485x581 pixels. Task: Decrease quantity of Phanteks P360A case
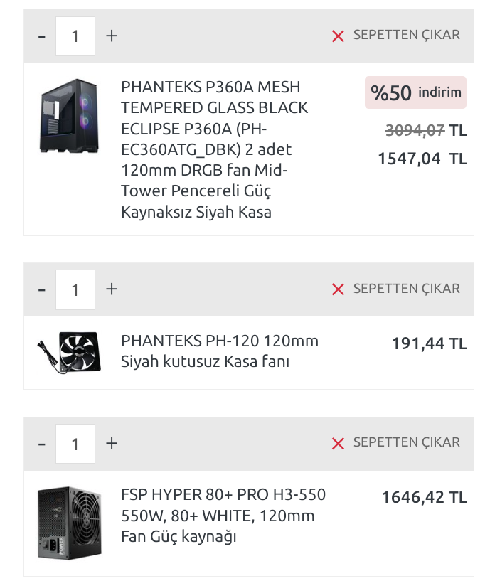(41, 36)
